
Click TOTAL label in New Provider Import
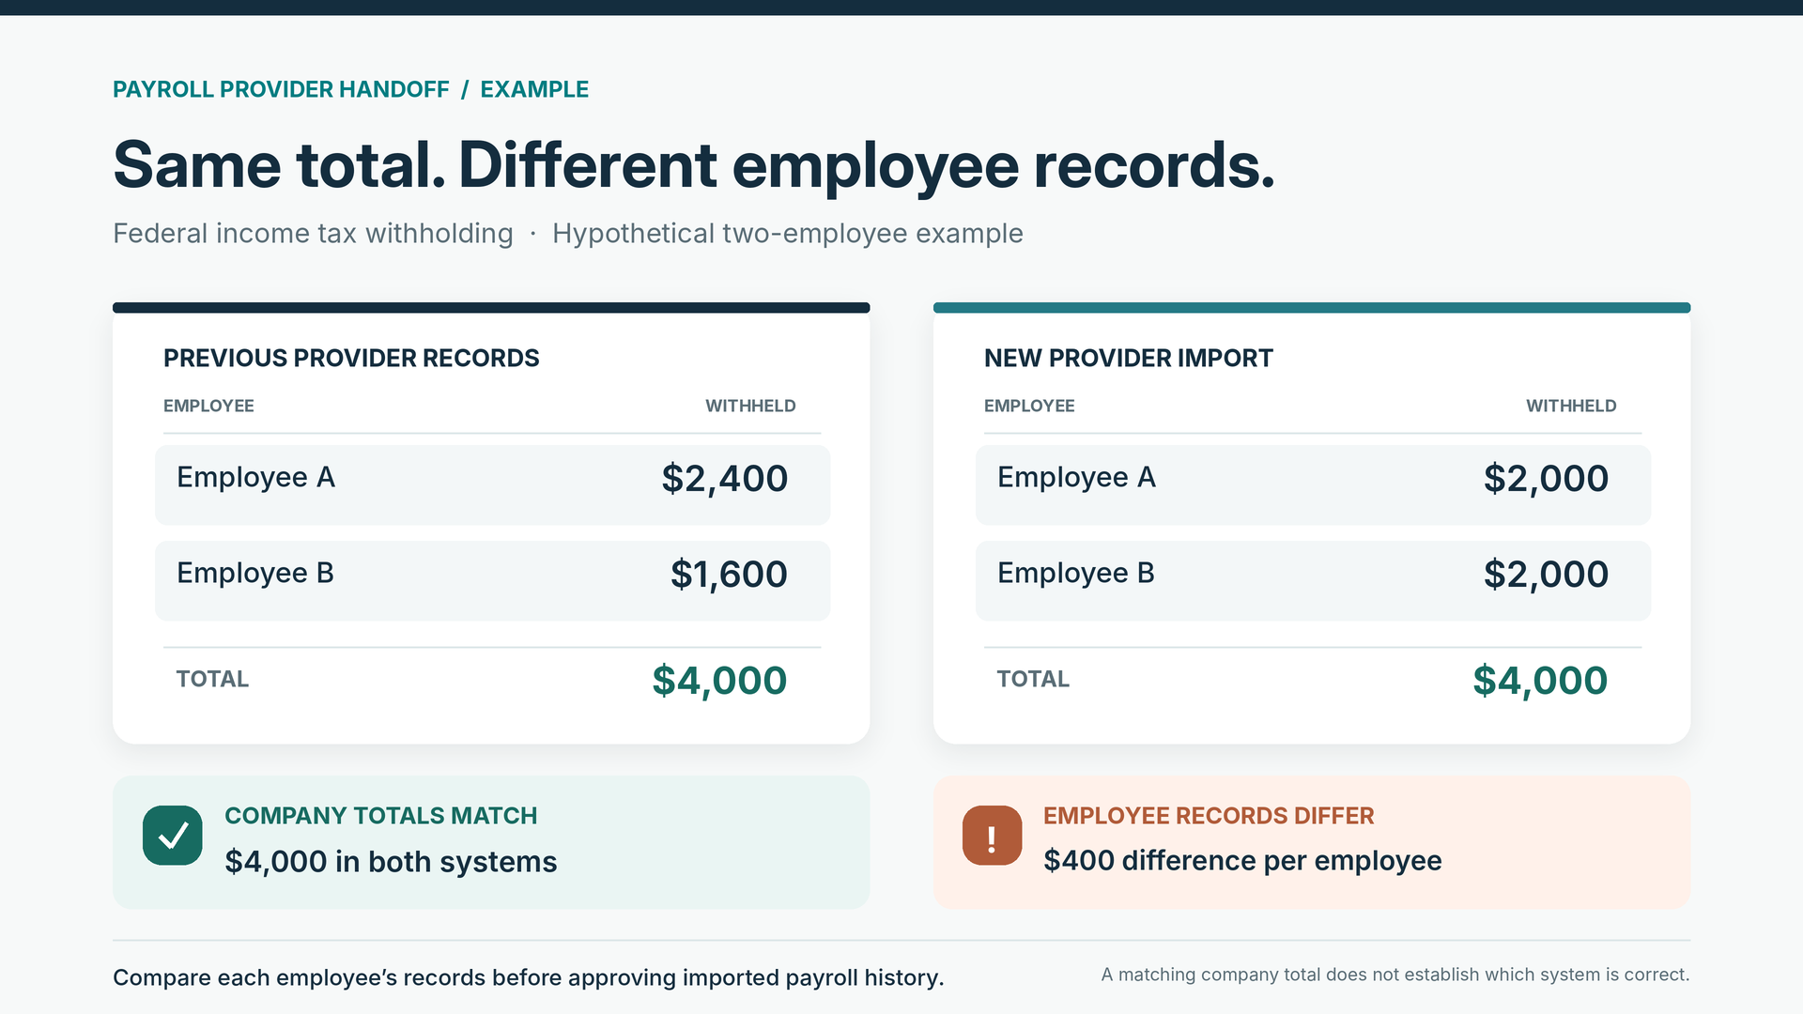1033,679
